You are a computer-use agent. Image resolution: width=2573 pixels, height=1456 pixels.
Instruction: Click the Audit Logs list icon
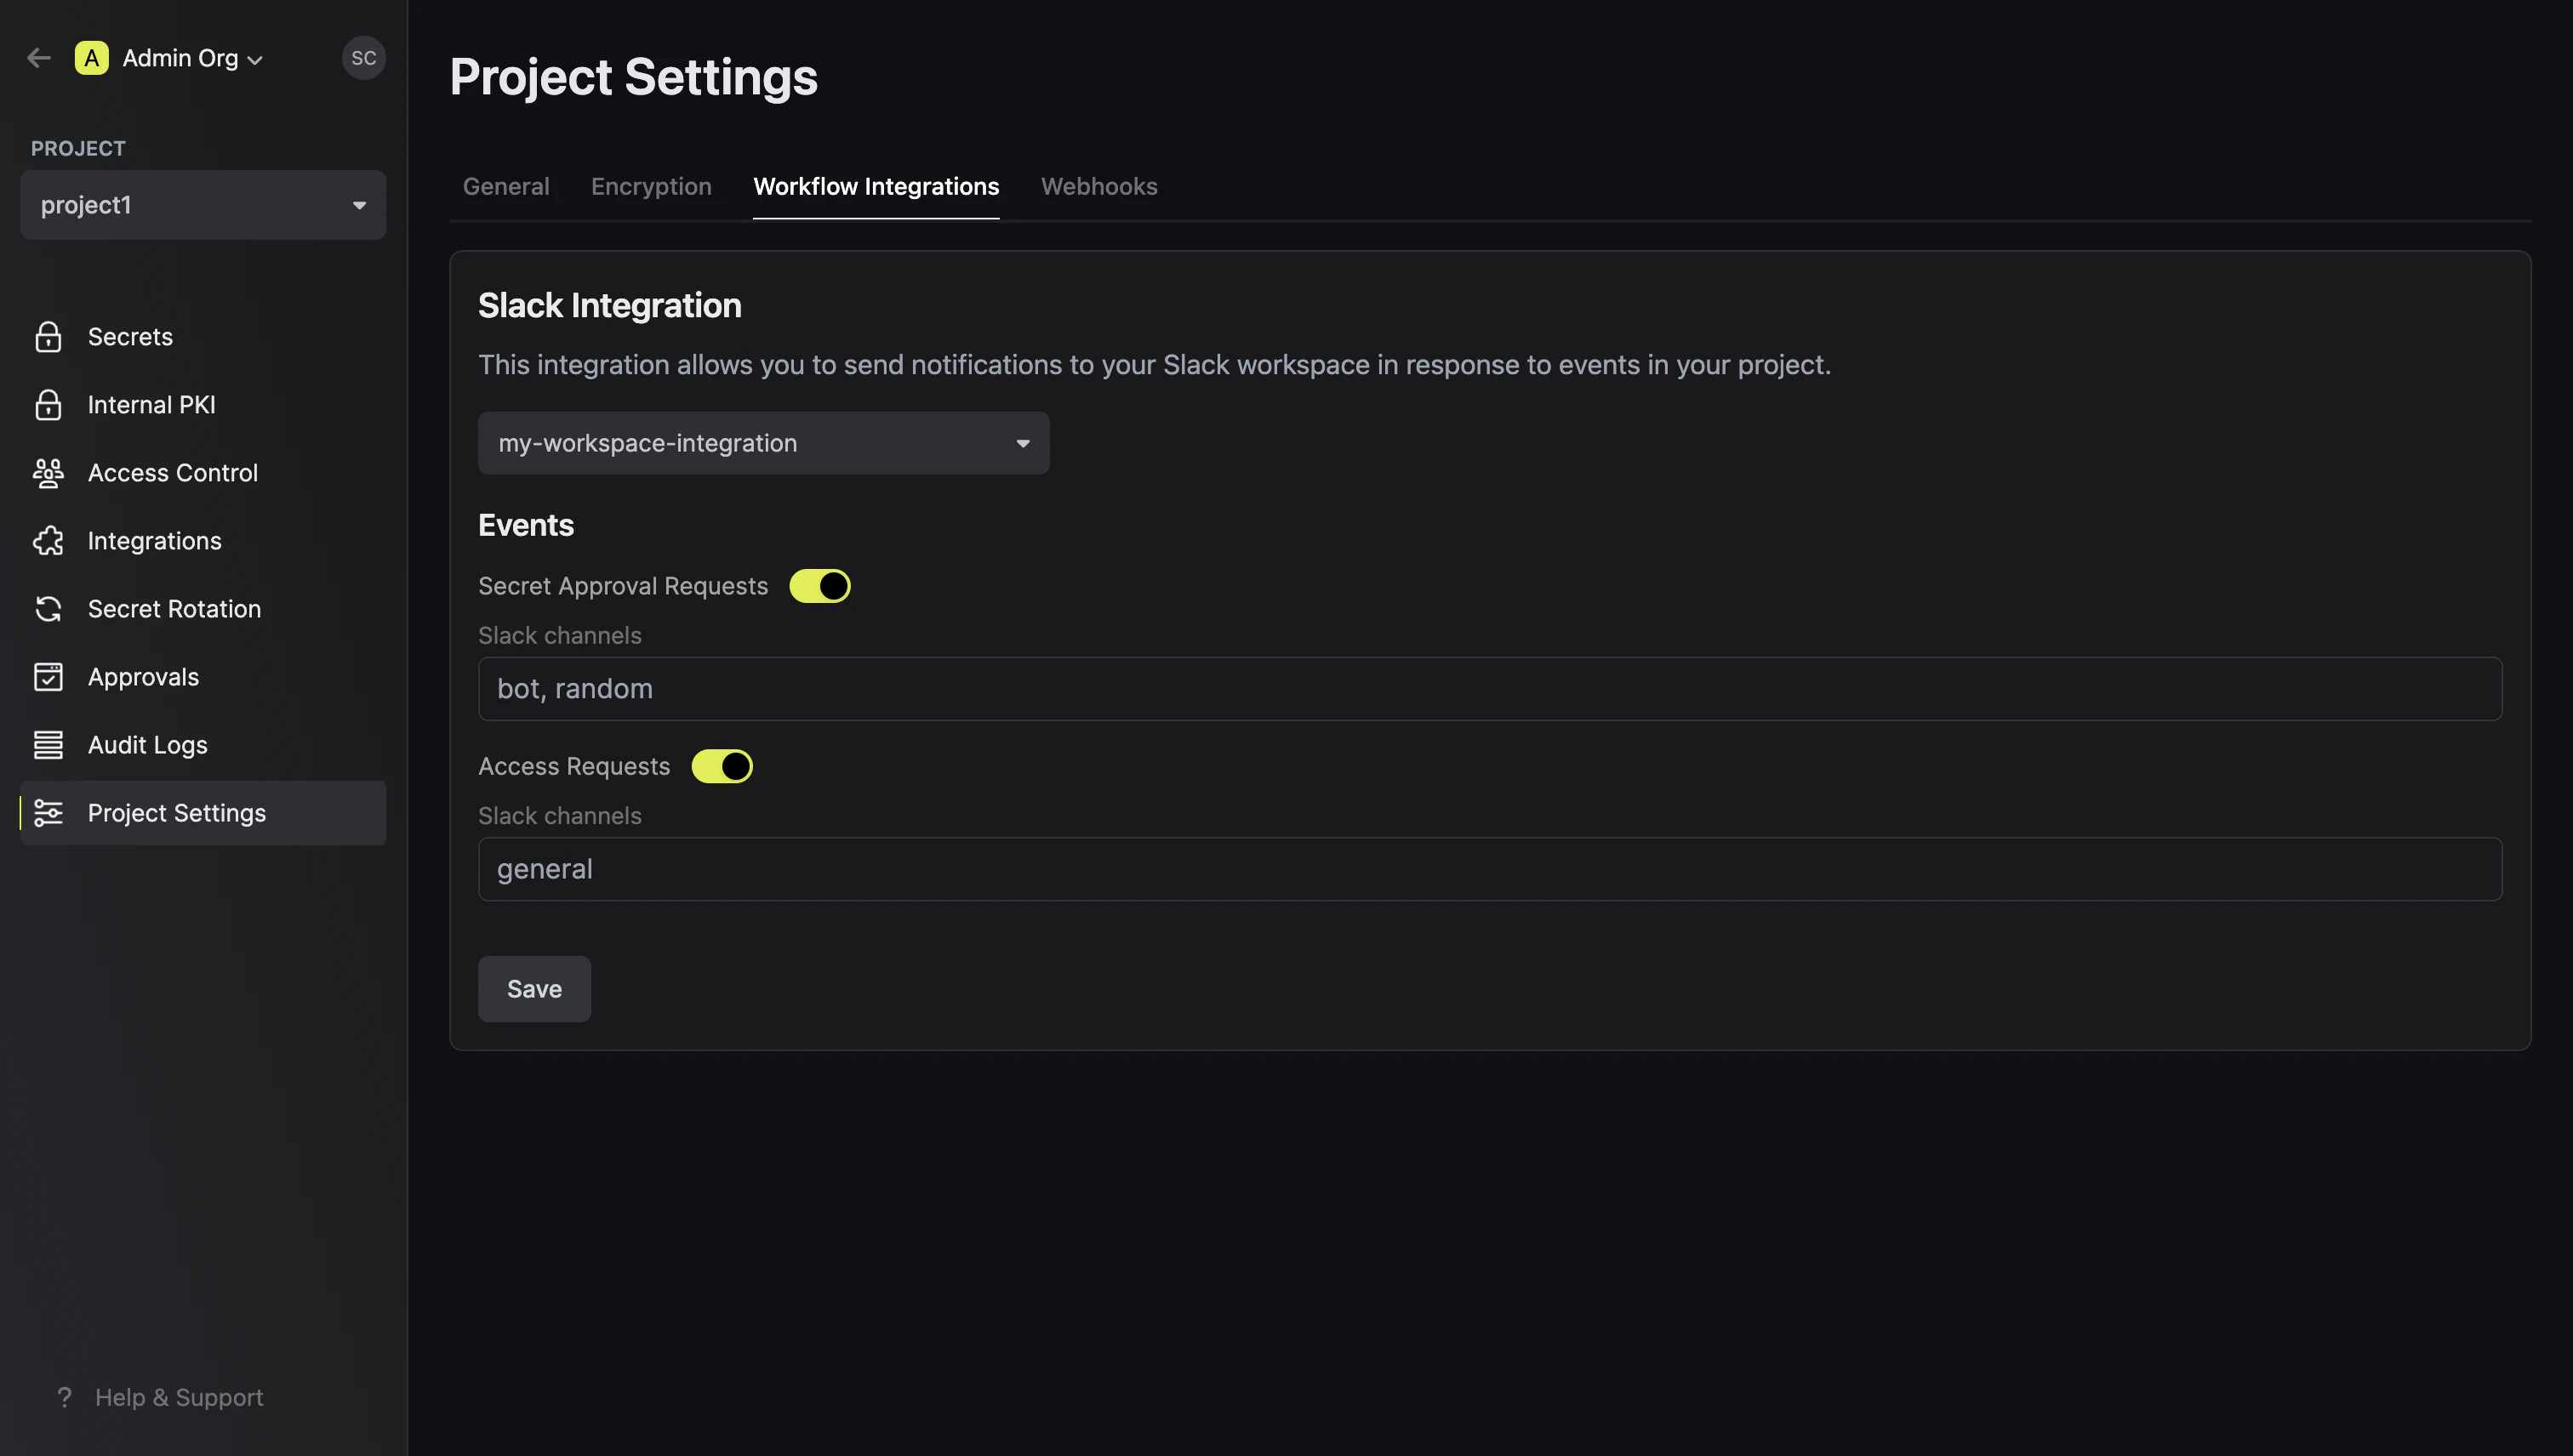[48, 745]
